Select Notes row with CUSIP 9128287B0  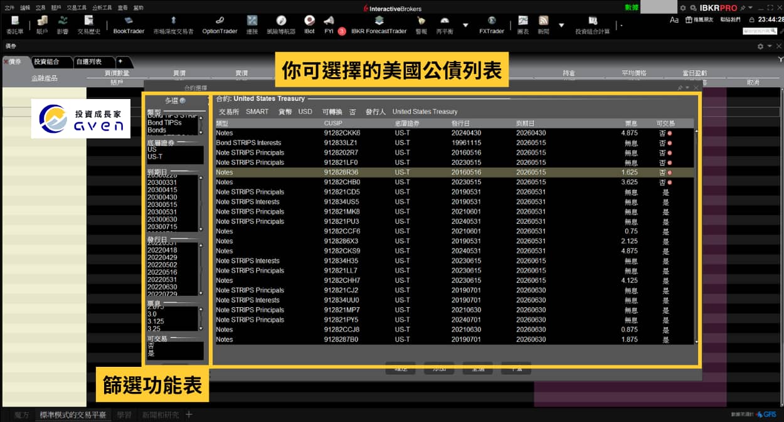(454, 339)
